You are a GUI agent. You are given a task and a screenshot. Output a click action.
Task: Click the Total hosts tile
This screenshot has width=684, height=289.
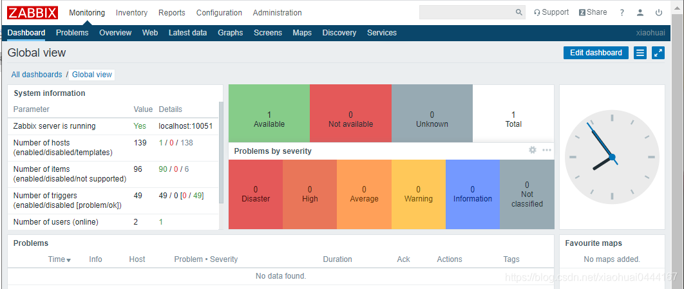513,113
